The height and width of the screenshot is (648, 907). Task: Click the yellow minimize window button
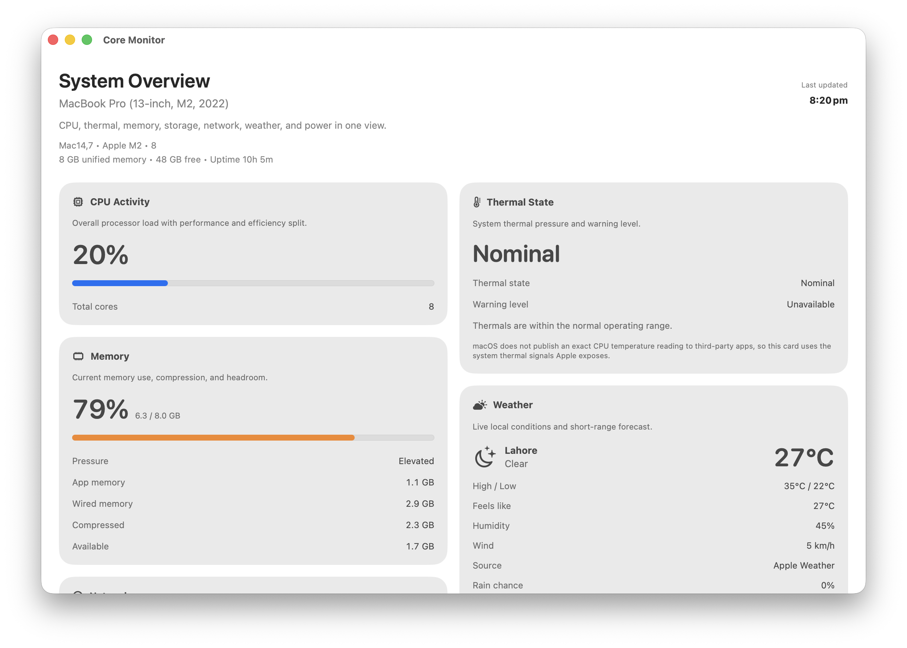point(70,40)
